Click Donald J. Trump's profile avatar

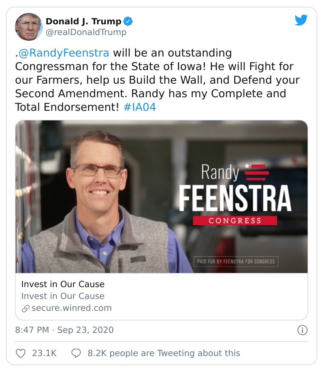[x=28, y=27]
